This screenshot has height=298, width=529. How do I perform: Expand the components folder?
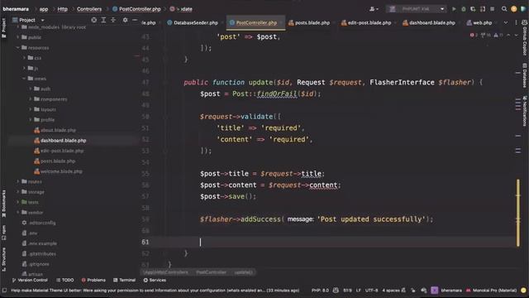(x=31, y=99)
